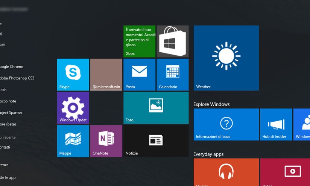Launch the Store shopping bag tile
Screen dimensions: 310x186
[x=172, y=41]
